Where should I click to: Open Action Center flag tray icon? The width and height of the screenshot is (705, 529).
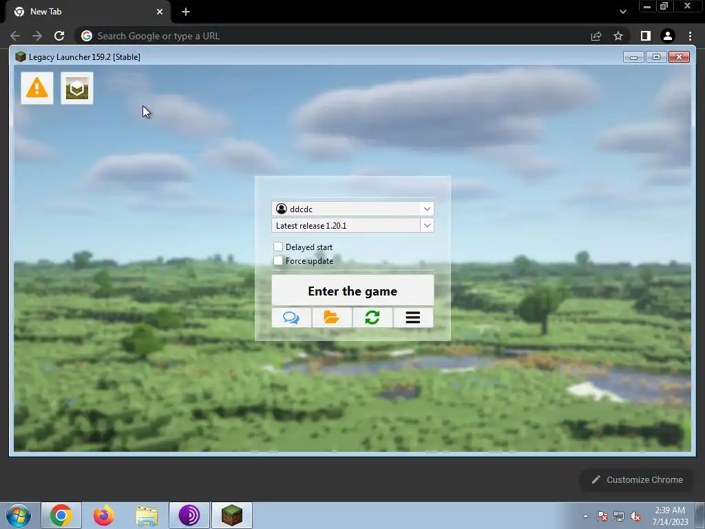click(602, 516)
